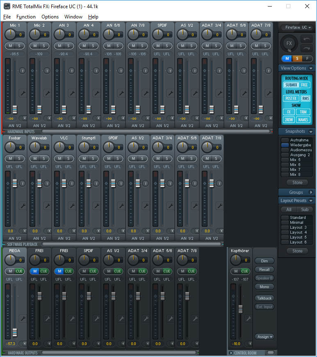Image resolution: width=317 pixels, height=357 pixels.
Task: Open the Fireface UC device dropdown
Action: pos(298,27)
